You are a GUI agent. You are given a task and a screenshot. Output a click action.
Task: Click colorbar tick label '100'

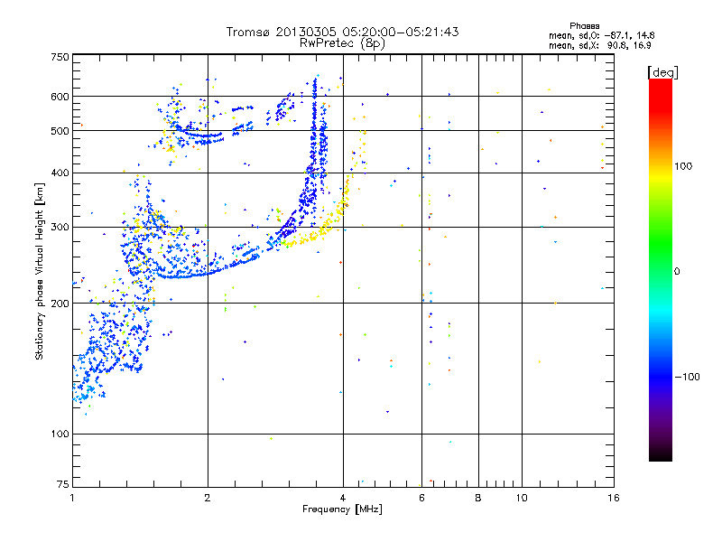(x=683, y=166)
